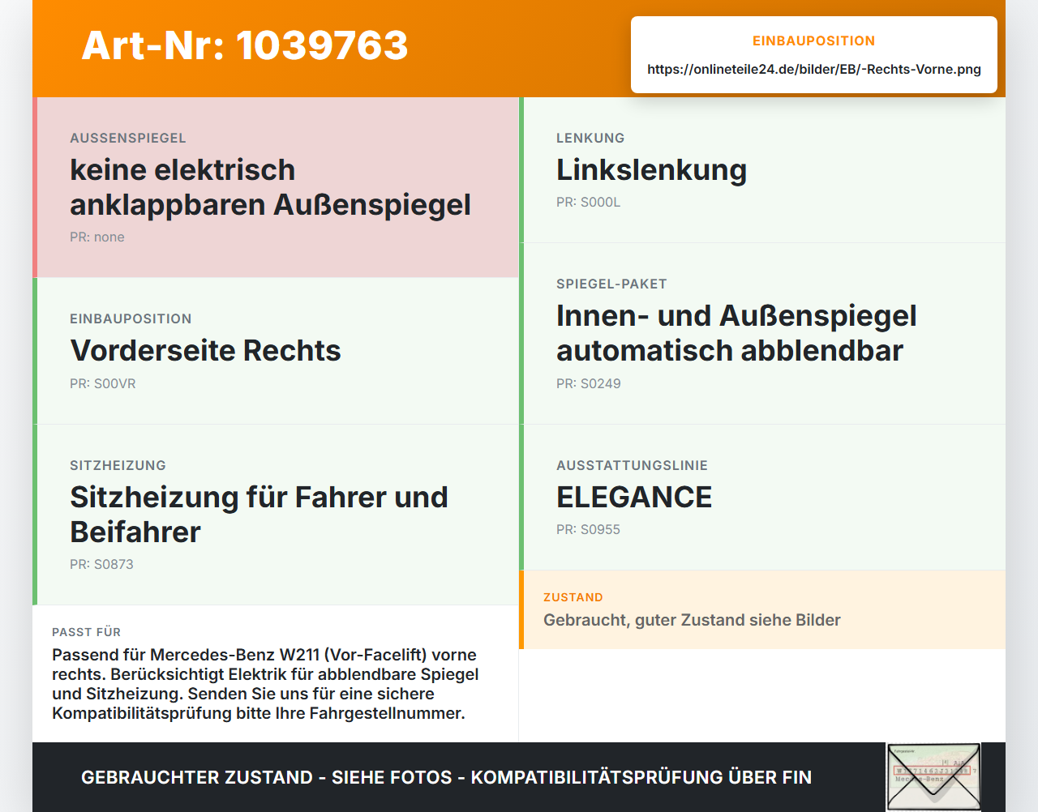Click the AUSSTATTUNGSLINIE card label

click(x=632, y=465)
